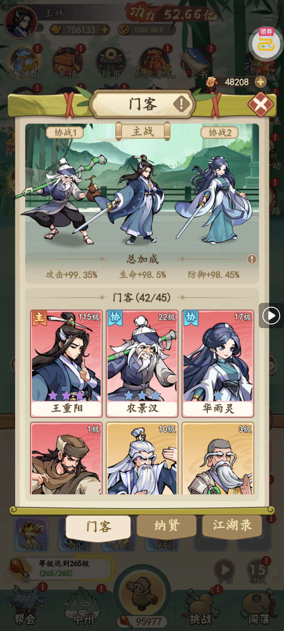This screenshot has height=631, width=284.
Task: Show the 总加成 bonus details info icon
Action: pos(252,259)
